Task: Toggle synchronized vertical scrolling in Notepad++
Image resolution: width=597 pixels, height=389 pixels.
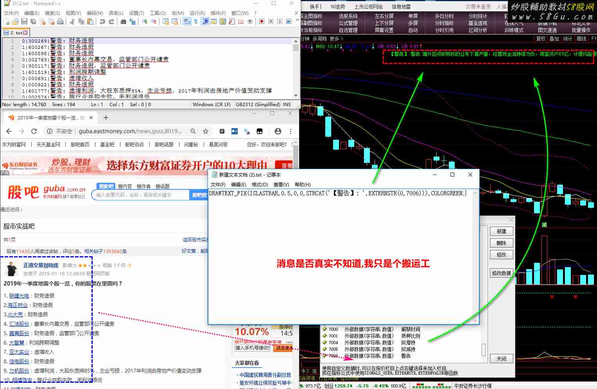Action: pos(166,21)
